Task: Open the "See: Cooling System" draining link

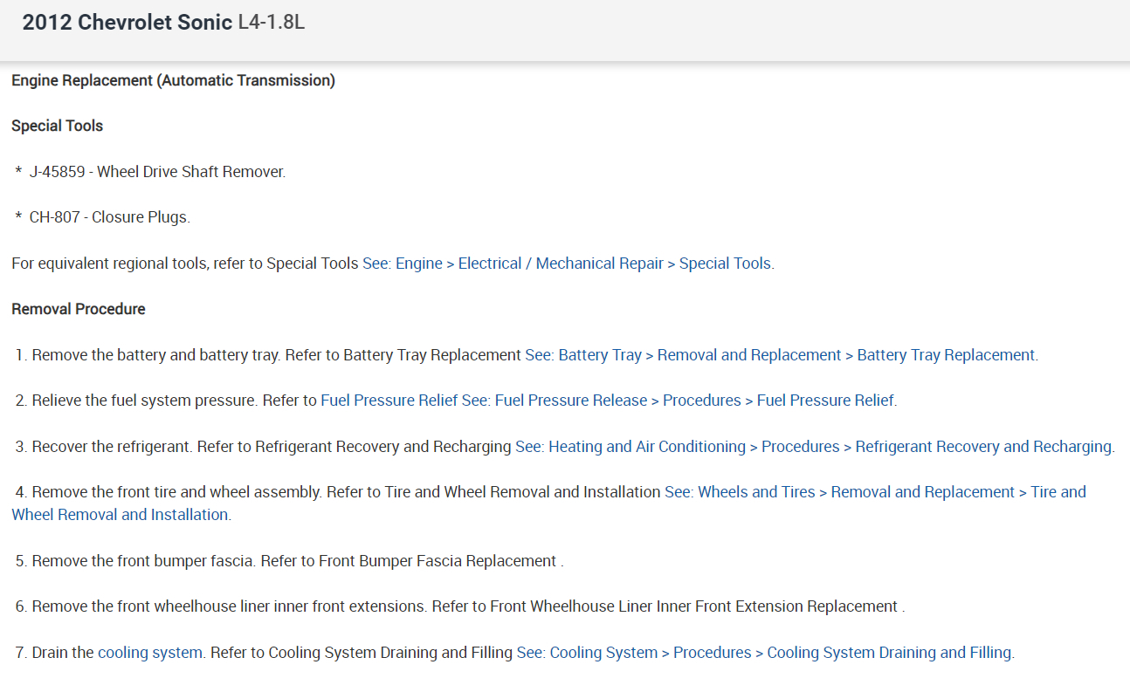Action: [764, 653]
